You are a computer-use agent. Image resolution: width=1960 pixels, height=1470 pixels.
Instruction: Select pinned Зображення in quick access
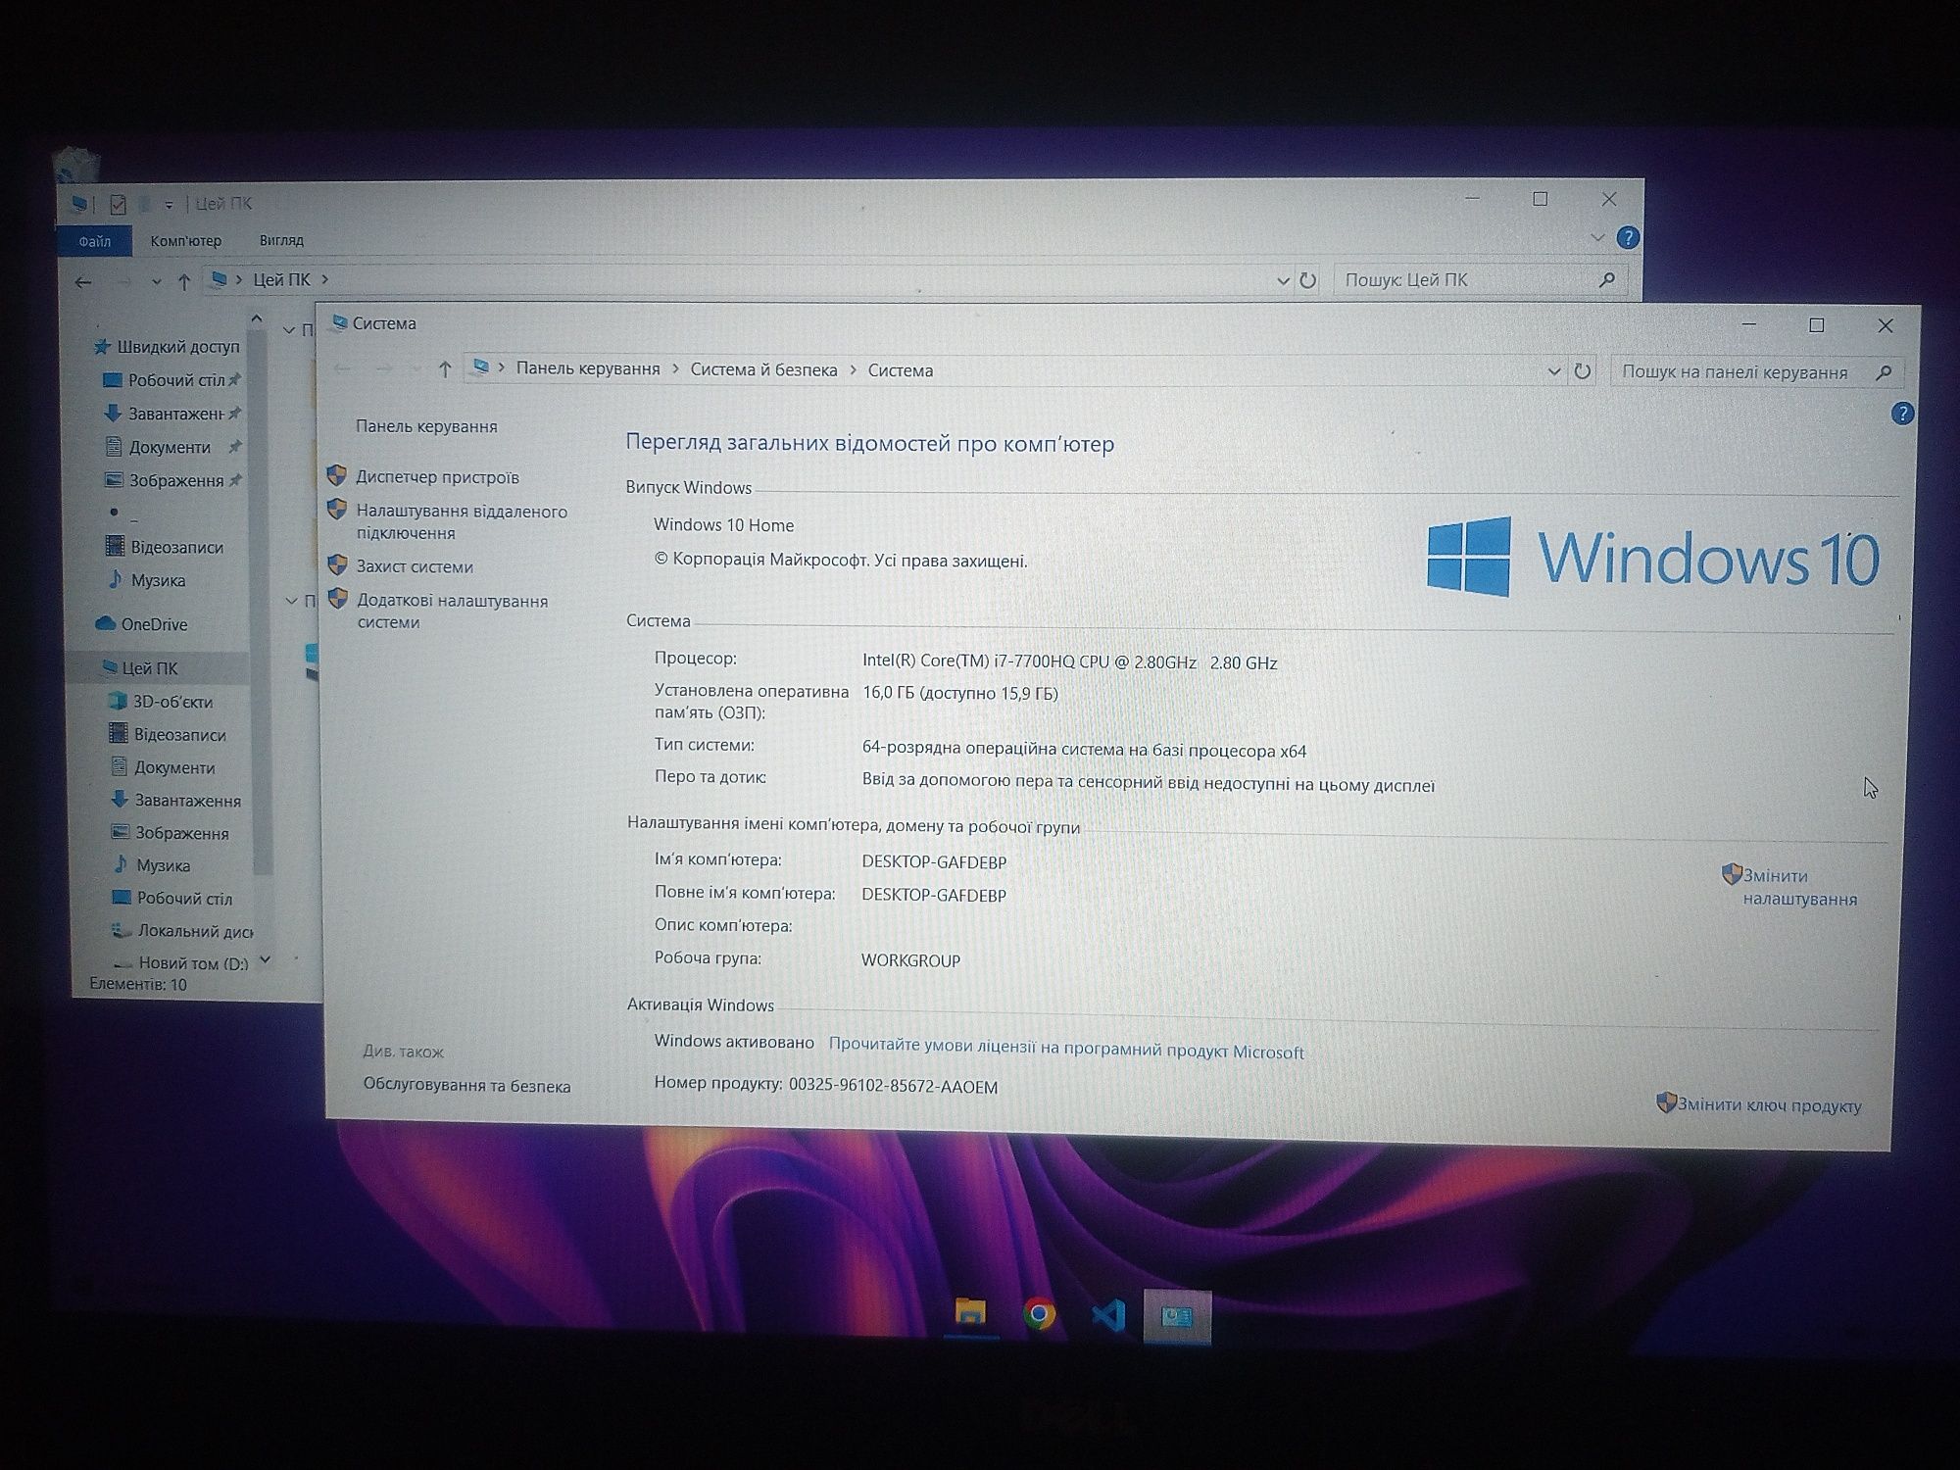point(171,480)
